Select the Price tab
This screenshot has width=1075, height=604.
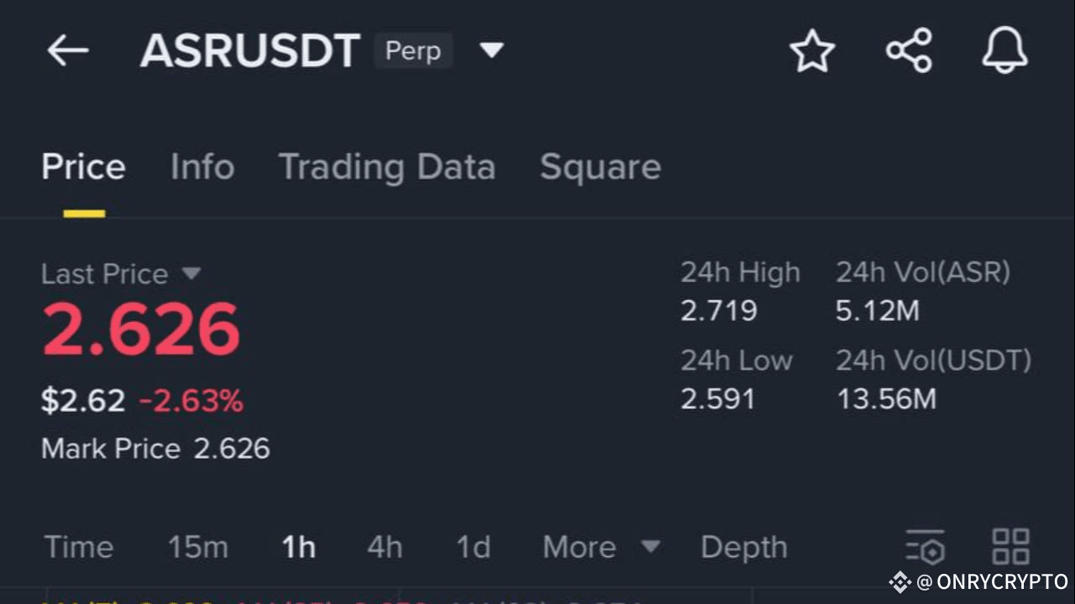pyautogui.click(x=83, y=167)
